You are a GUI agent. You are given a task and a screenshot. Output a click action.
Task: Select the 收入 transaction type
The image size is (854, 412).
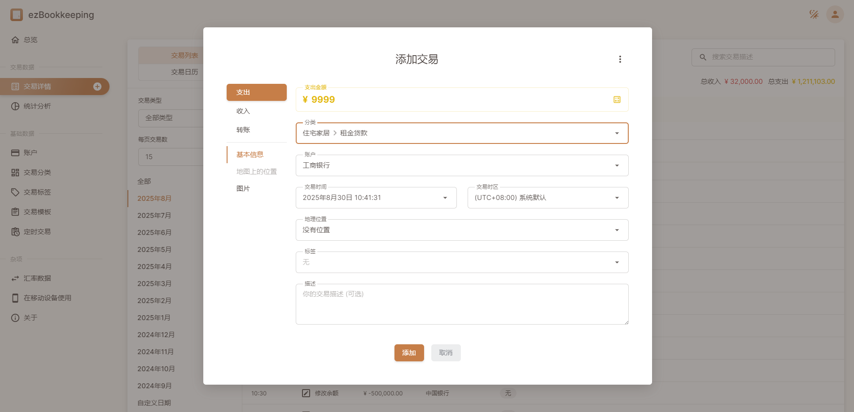pos(243,111)
